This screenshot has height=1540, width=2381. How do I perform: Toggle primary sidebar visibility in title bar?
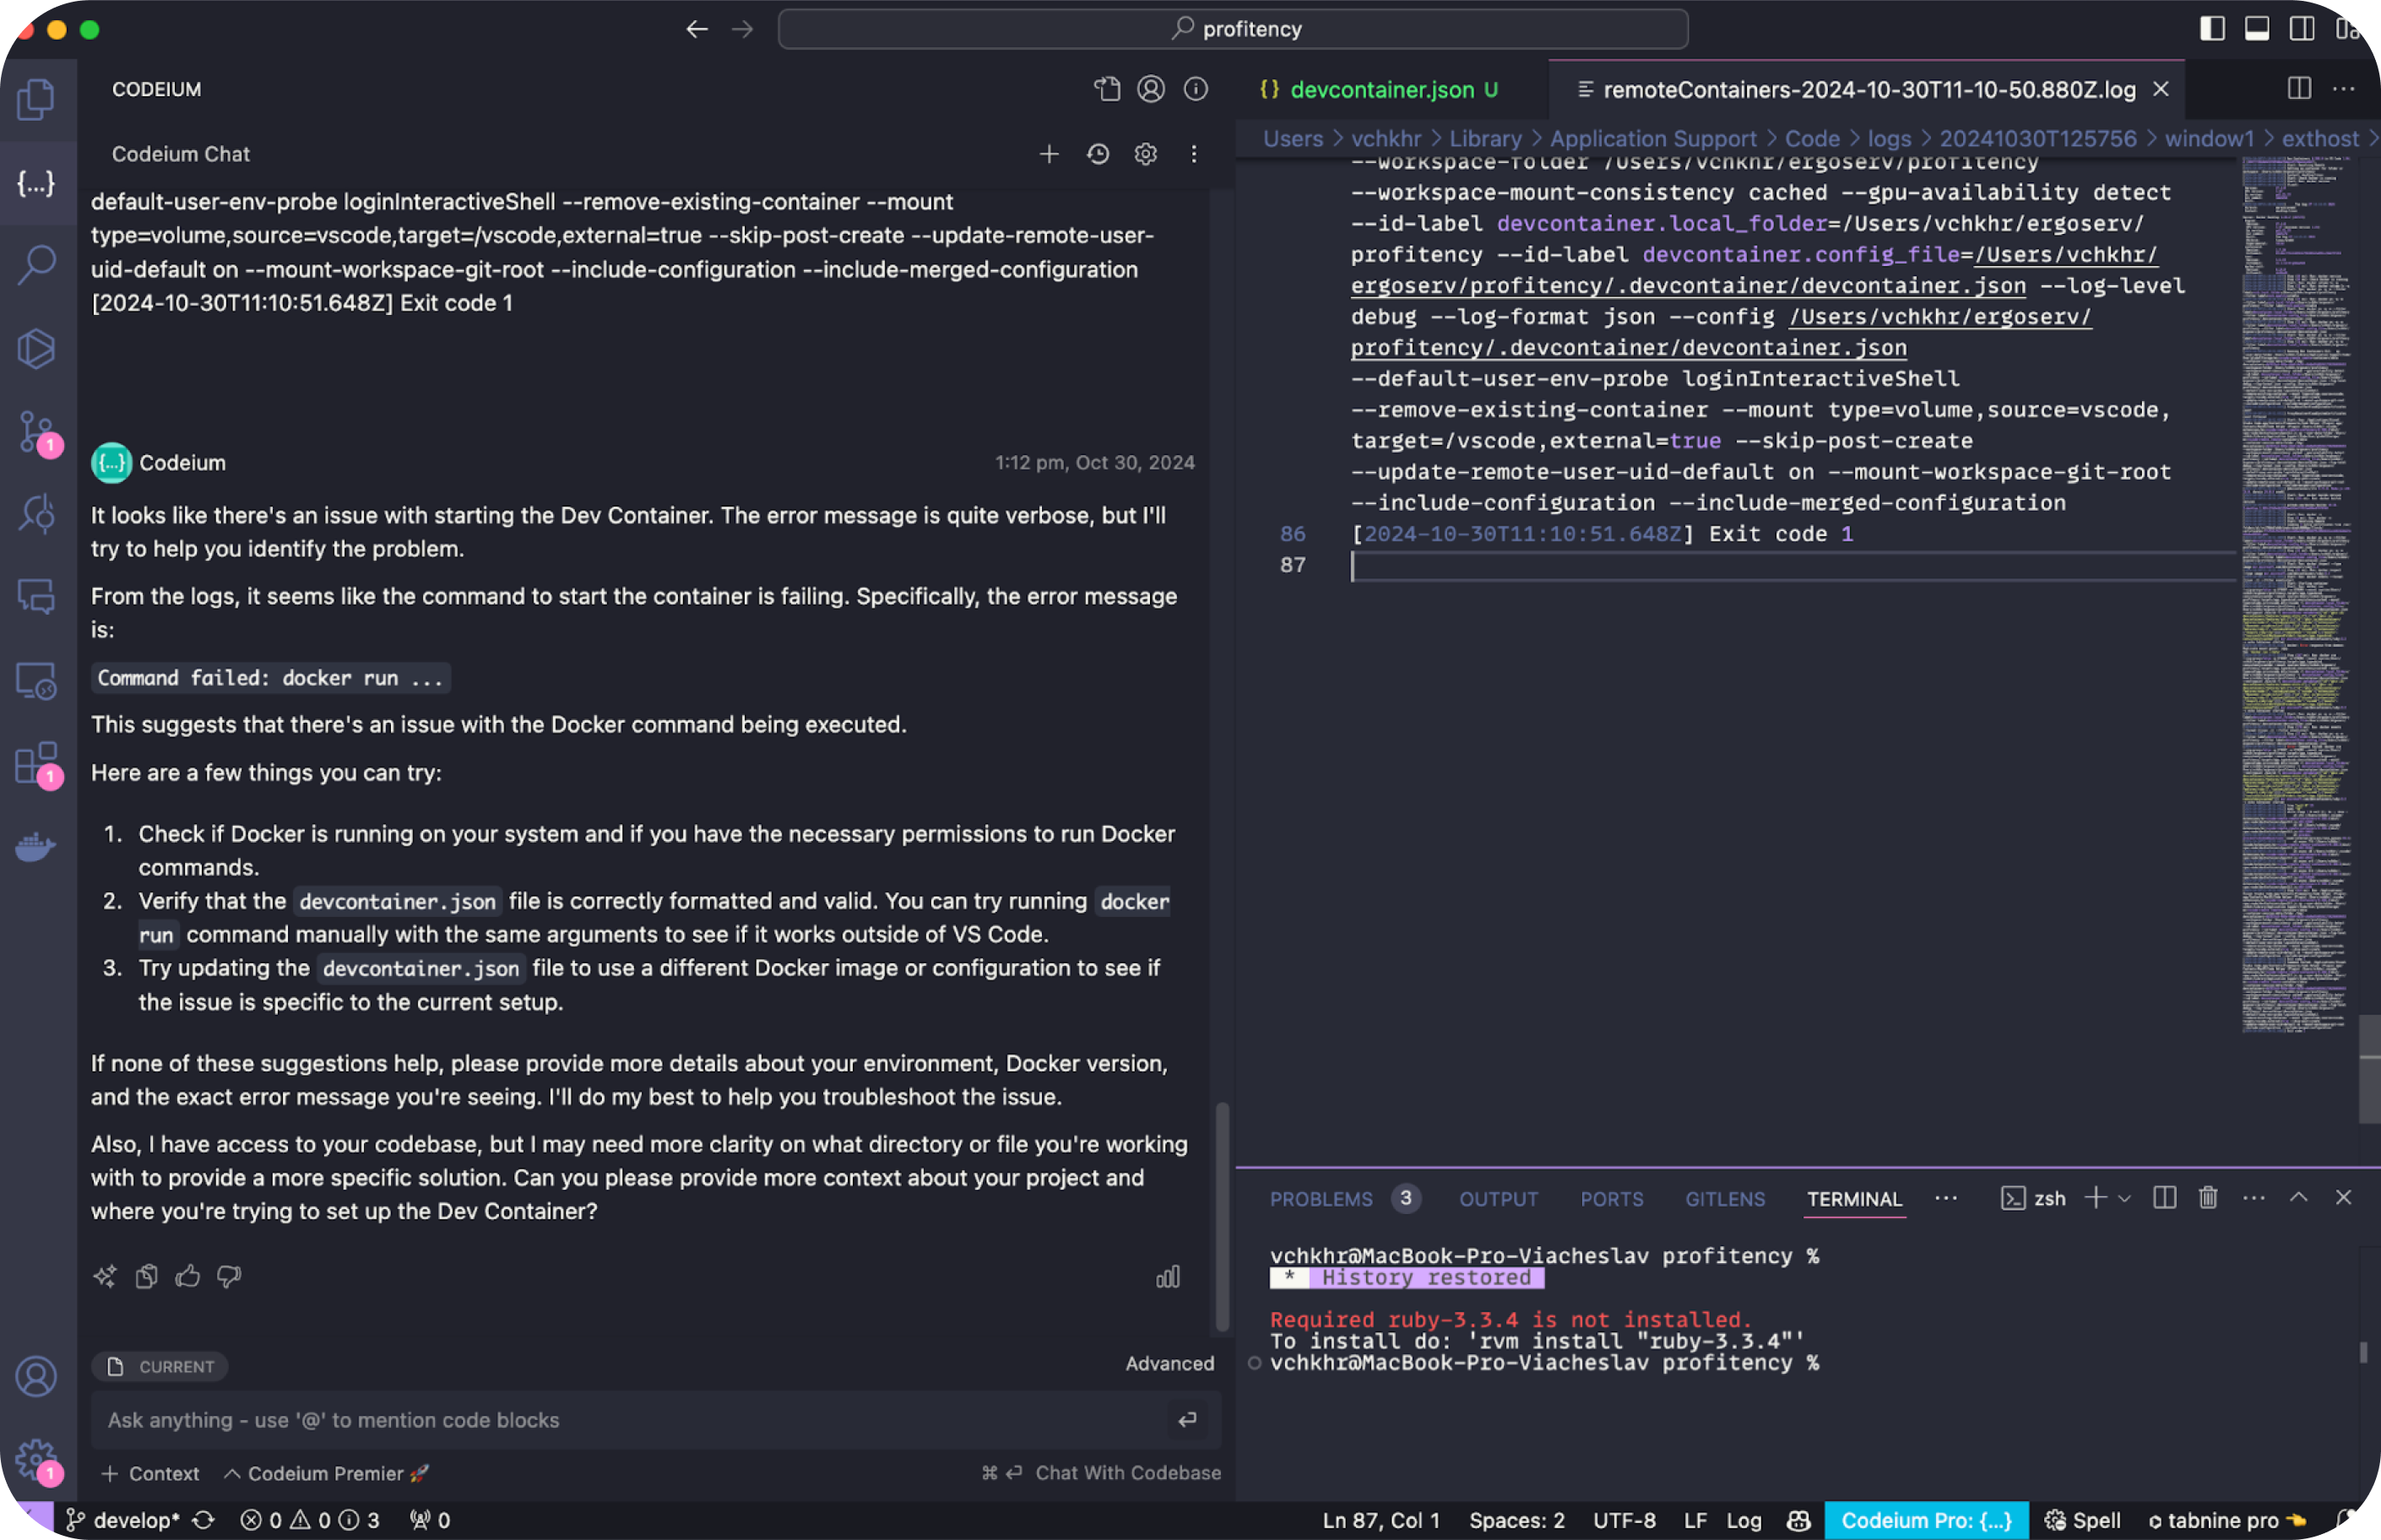coord(2212,29)
